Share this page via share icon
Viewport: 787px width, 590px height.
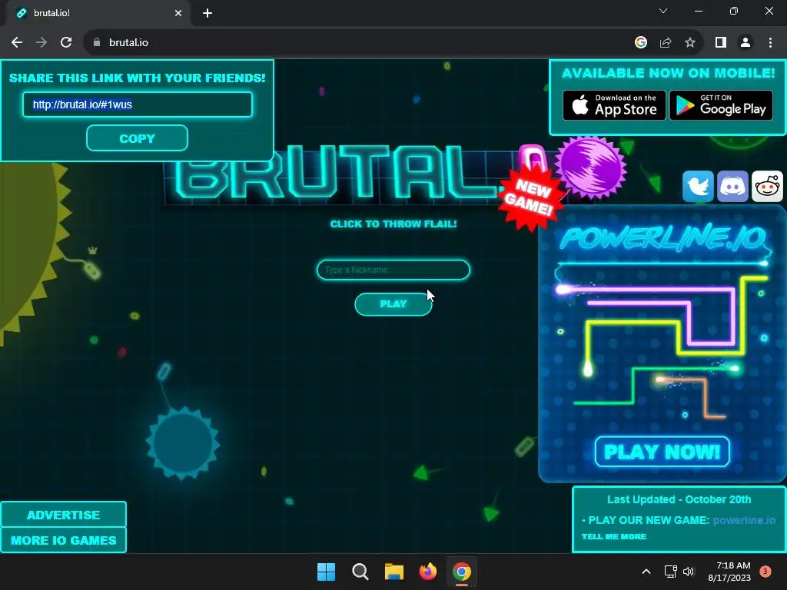[x=666, y=43]
